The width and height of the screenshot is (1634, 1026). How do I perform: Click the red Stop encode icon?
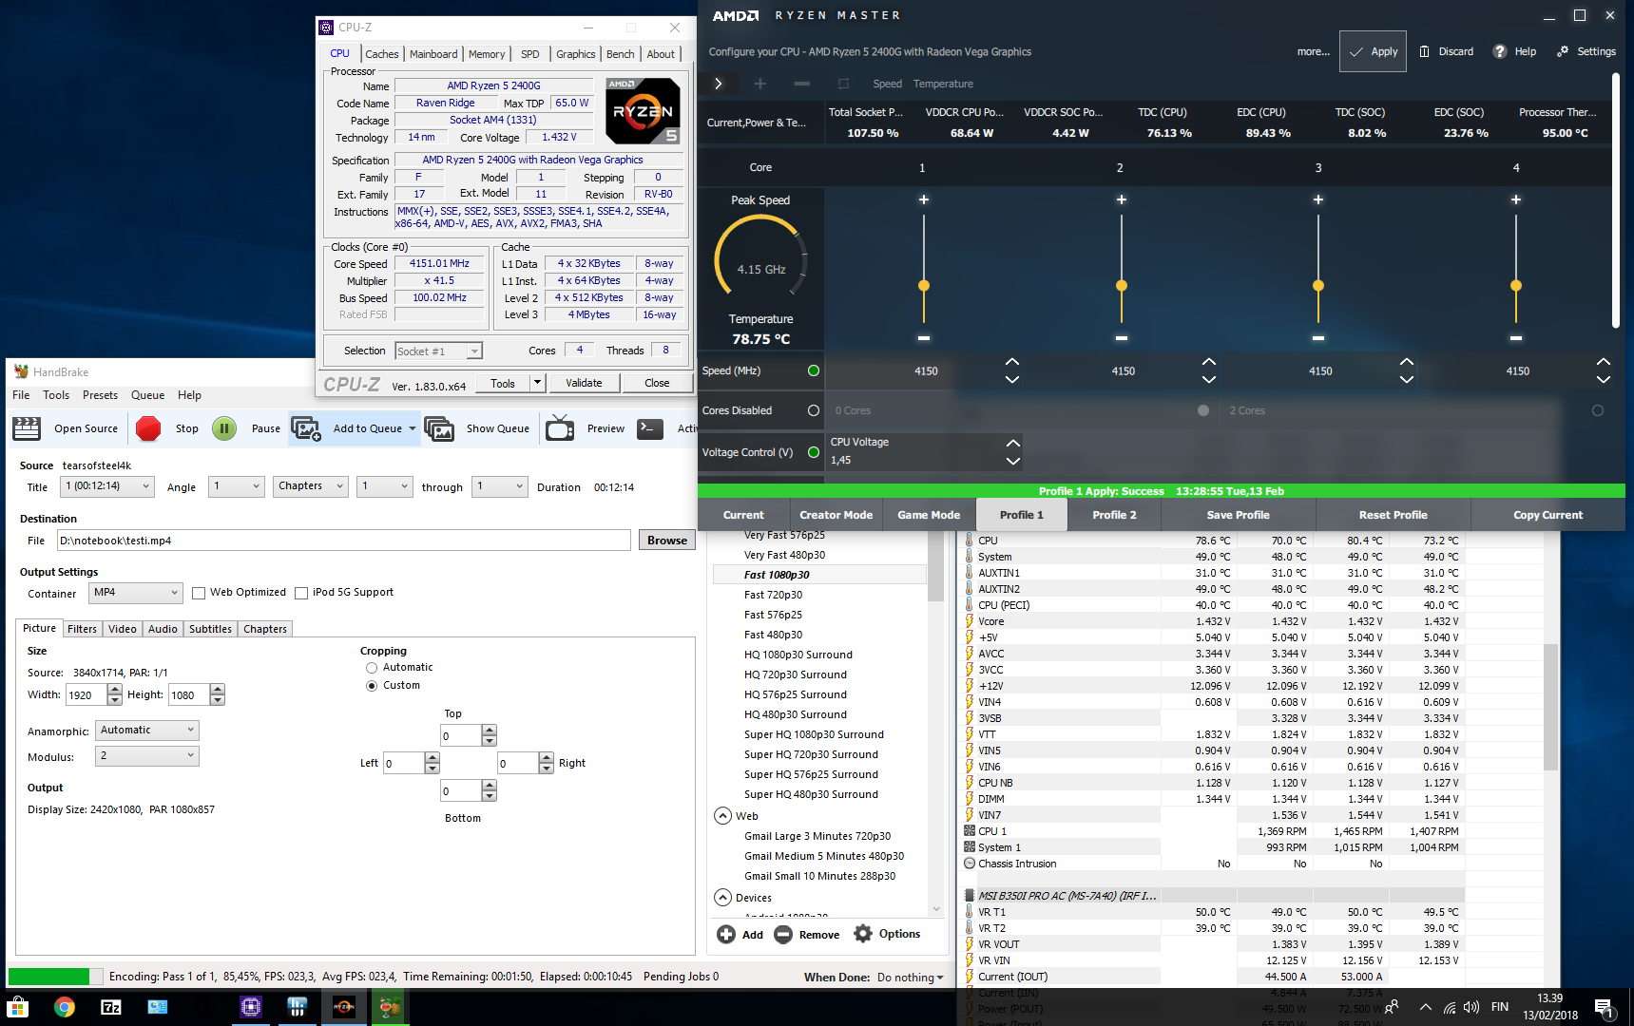coord(148,428)
